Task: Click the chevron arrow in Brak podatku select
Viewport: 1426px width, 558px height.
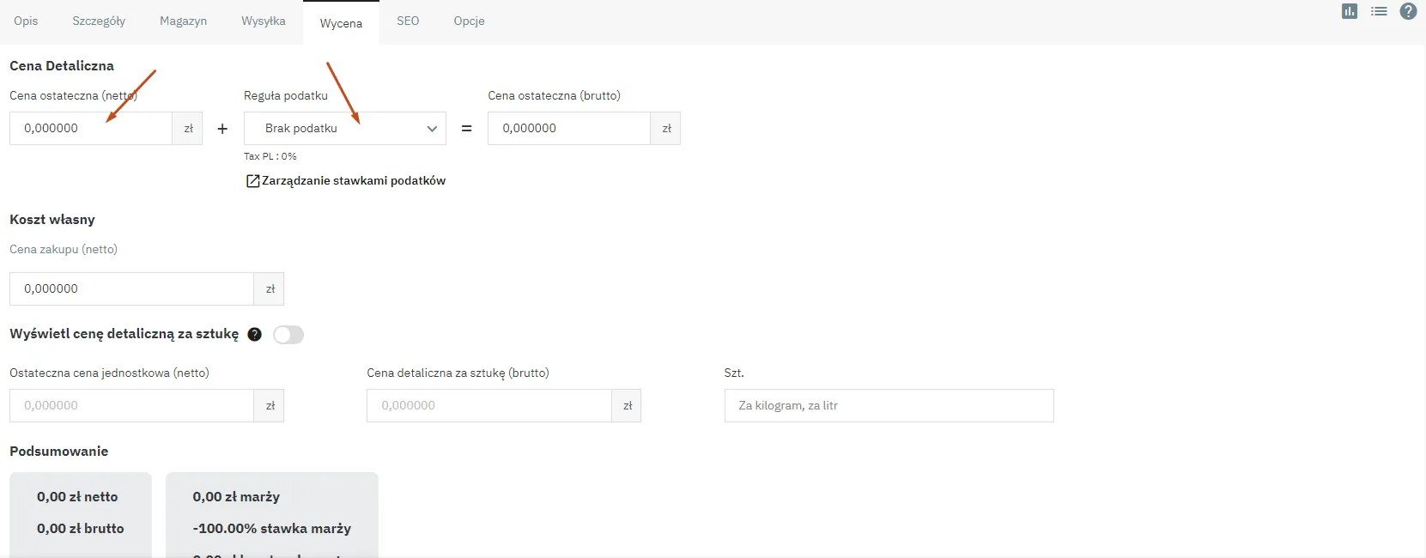Action: click(432, 129)
